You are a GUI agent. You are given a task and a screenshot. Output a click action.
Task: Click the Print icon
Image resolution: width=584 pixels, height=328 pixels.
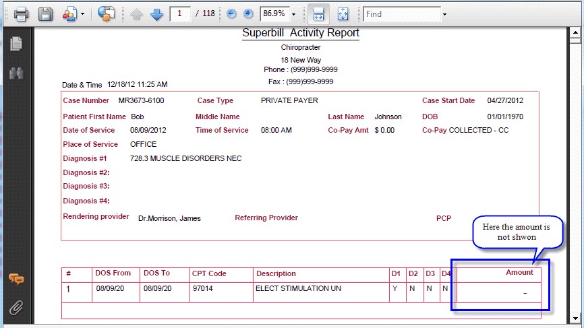coord(21,13)
